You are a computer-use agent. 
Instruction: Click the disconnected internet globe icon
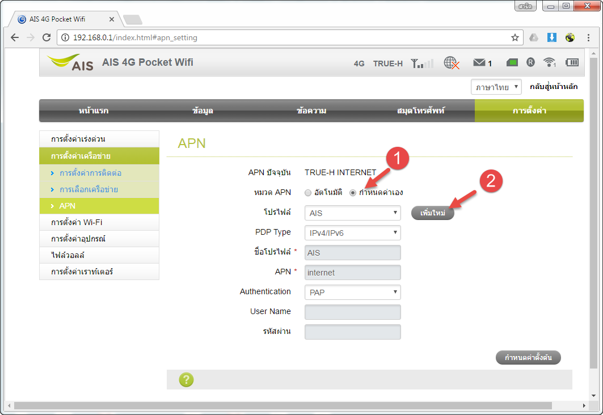point(452,62)
